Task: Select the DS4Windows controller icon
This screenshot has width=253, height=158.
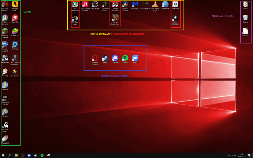Action: [145, 5]
